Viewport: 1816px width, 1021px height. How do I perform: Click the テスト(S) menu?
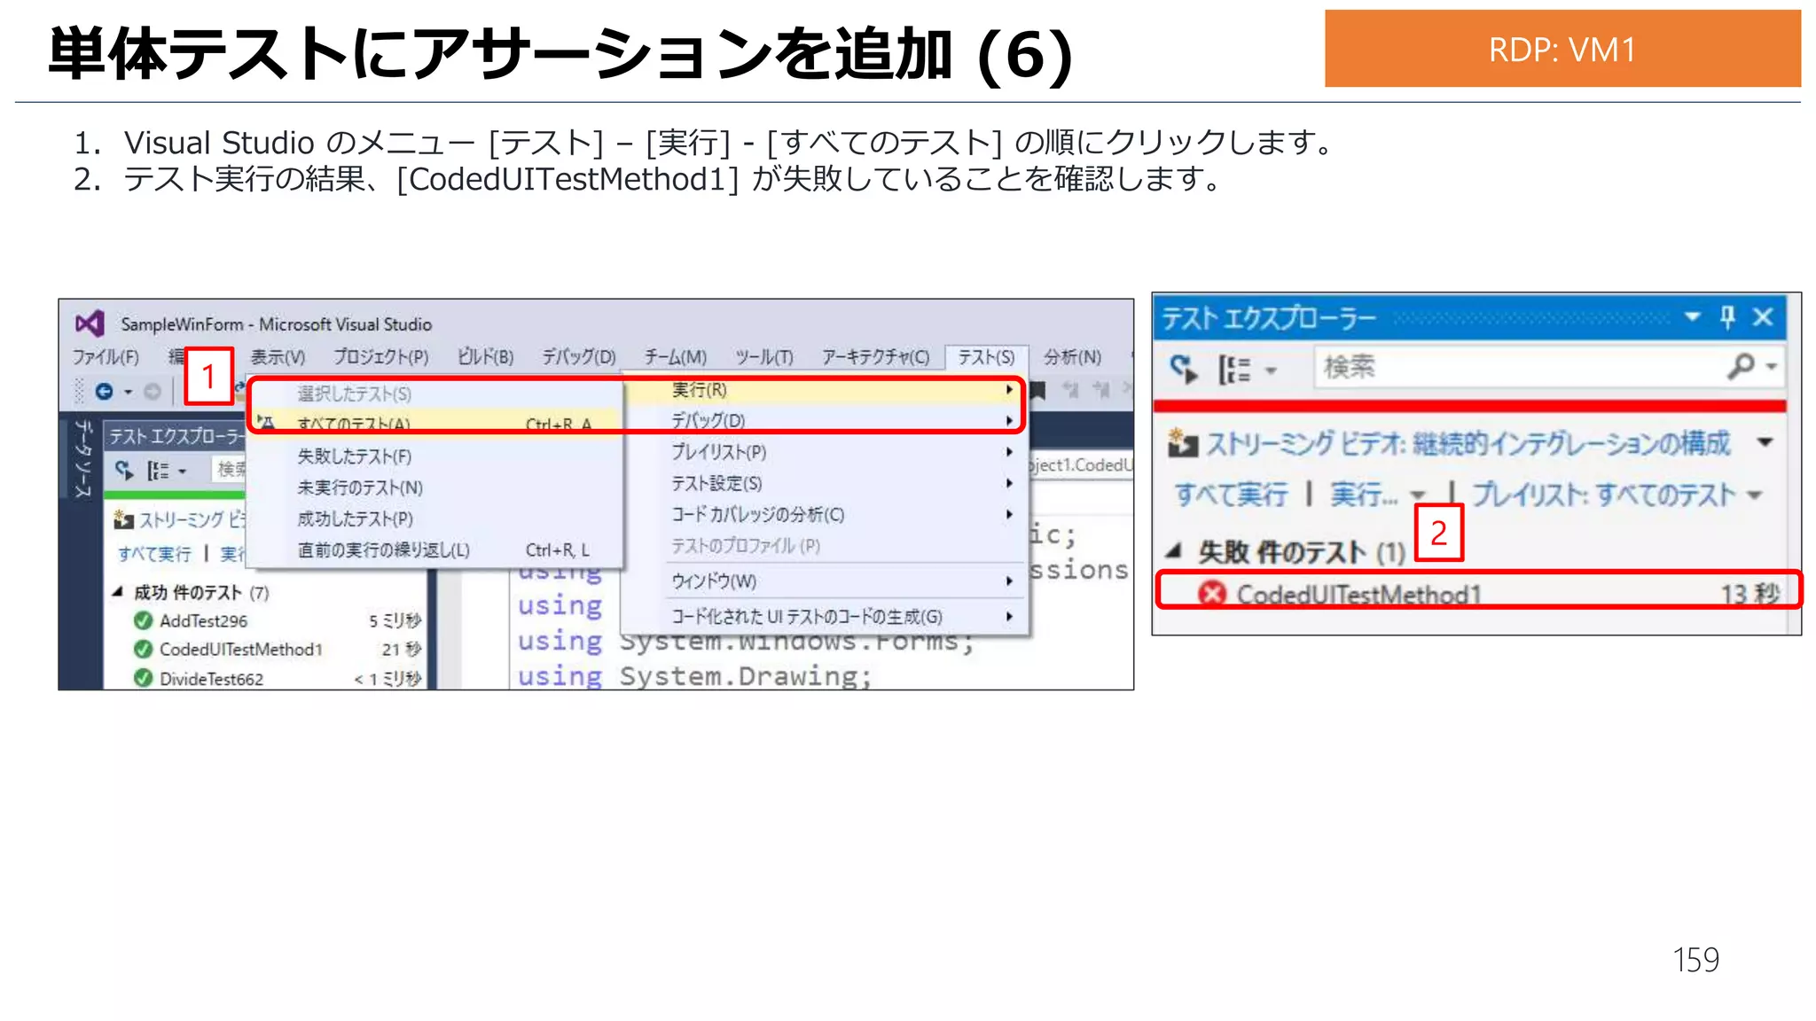[x=986, y=356]
